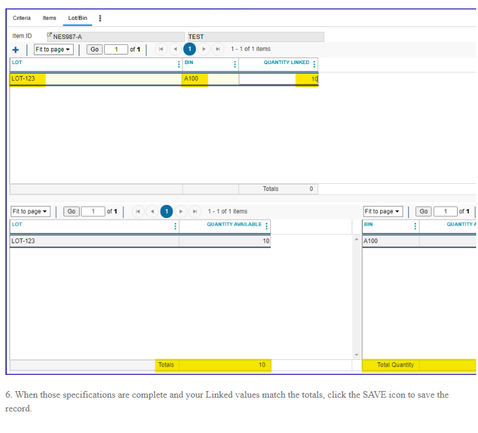Go to last page in top linked grid

[219, 49]
